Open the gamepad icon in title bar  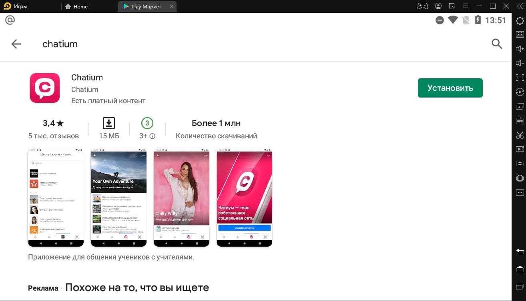click(x=423, y=6)
